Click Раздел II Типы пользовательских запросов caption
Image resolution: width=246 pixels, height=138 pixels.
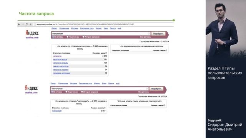[225, 73]
